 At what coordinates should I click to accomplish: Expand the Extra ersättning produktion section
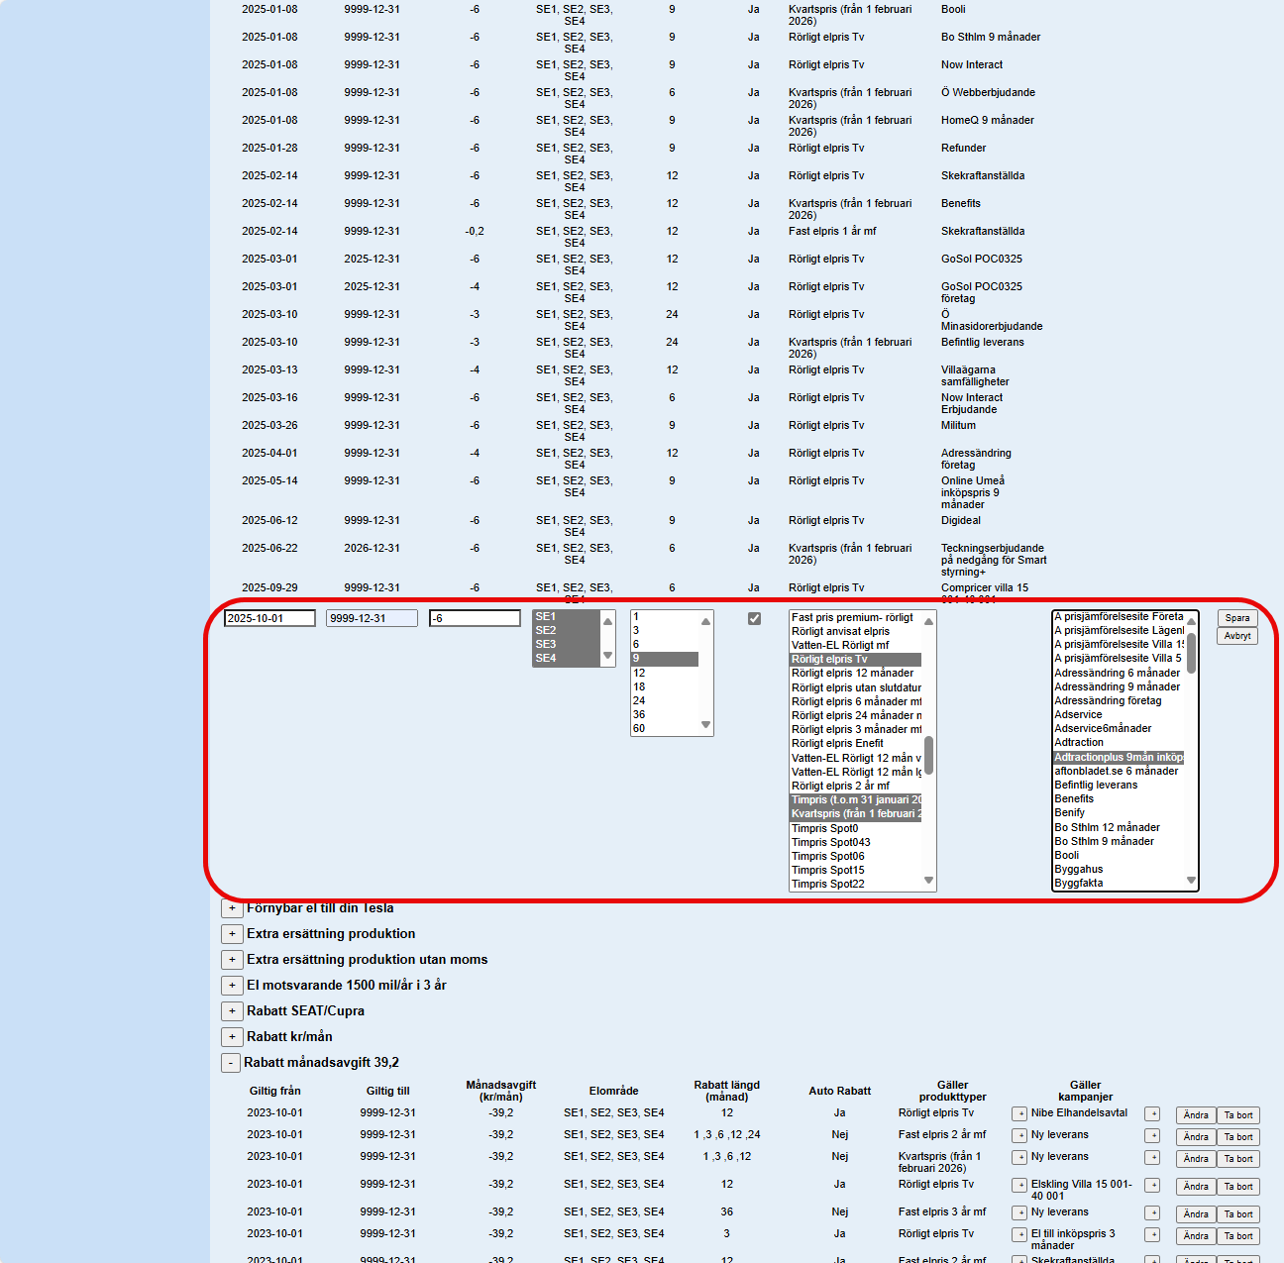pyautogui.click(x=232, y=934)
